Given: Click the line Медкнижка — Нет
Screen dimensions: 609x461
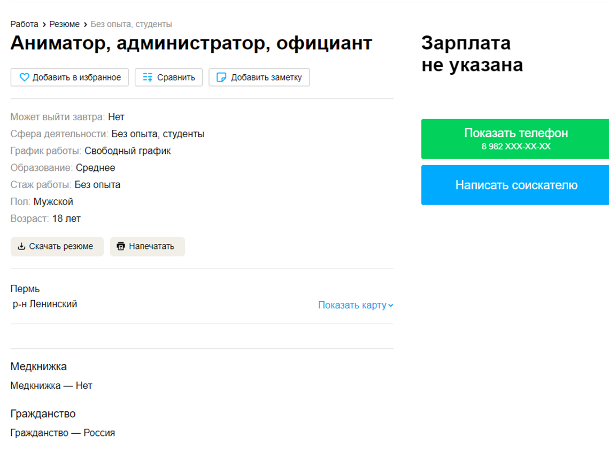Looking at the screenshot, I should tap(51, 386).
